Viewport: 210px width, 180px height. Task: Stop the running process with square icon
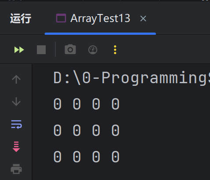41,50
